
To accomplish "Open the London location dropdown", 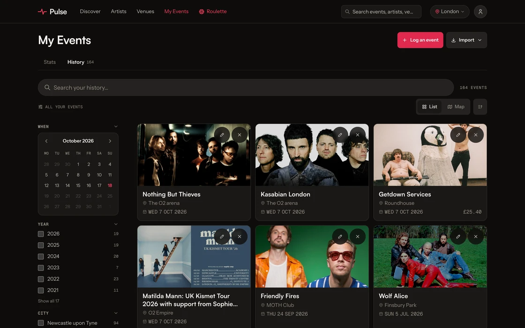I will 450,12.
